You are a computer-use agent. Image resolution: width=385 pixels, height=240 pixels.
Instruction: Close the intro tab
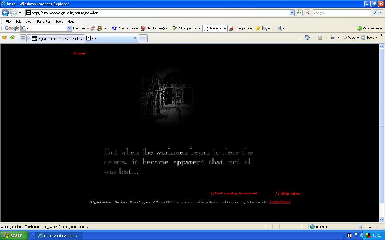point(135,38)
